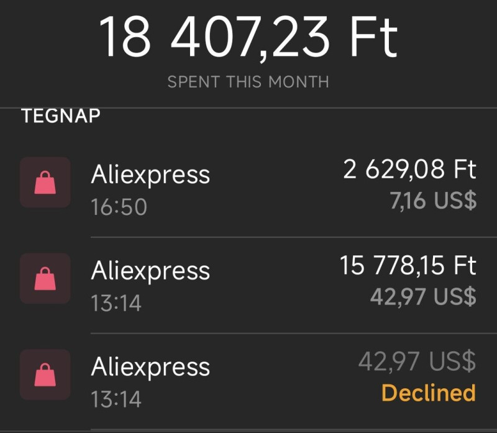Tap the 13:14 time of completed Aliexpress payment
The image size is (497, 433).
pos(116,303)
